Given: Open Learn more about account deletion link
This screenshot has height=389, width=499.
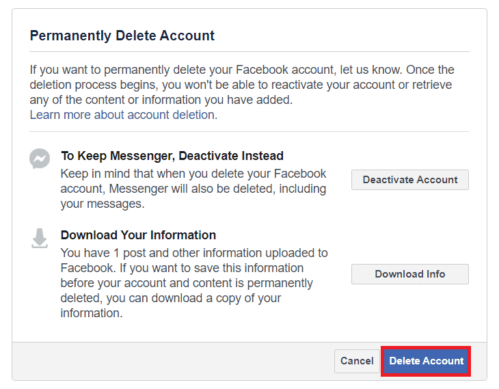Looking at the screenshot, I should (x=124, y=115).
